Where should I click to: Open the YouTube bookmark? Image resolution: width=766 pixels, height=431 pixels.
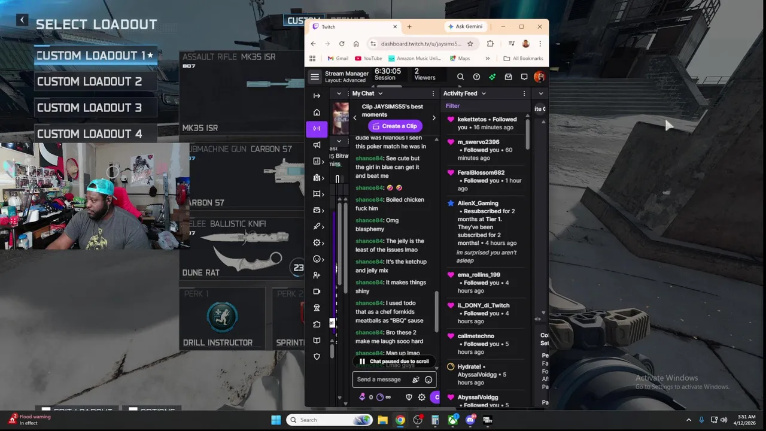(x=369, y=59)
